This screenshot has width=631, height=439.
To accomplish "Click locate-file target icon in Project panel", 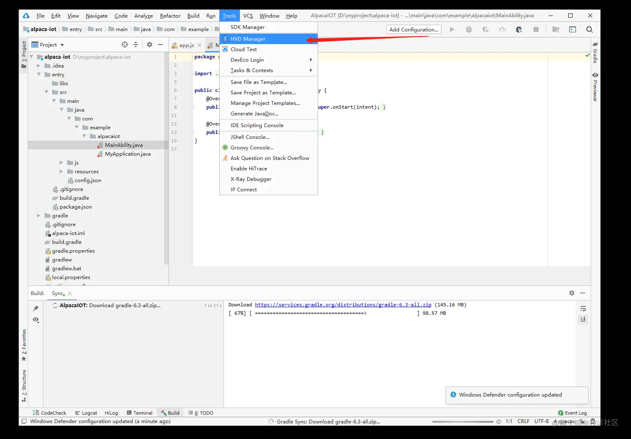I will coord(125,44).
